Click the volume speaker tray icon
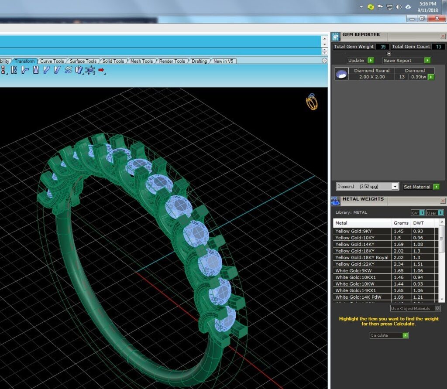Viewport: 447px width, 389px height. pyautogui.click(x=399, y=7)
